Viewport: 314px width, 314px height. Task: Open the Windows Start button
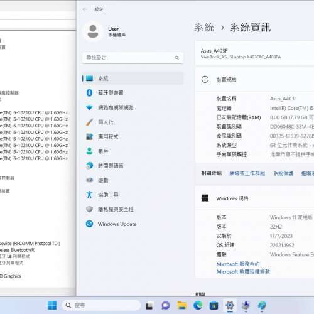coord(52,305)
